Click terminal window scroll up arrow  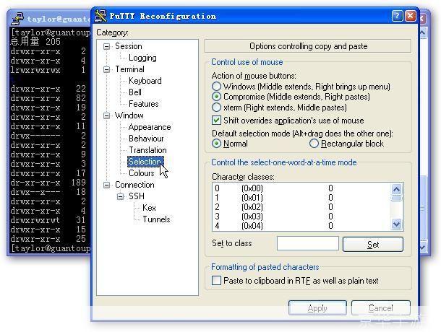[423, 33]
